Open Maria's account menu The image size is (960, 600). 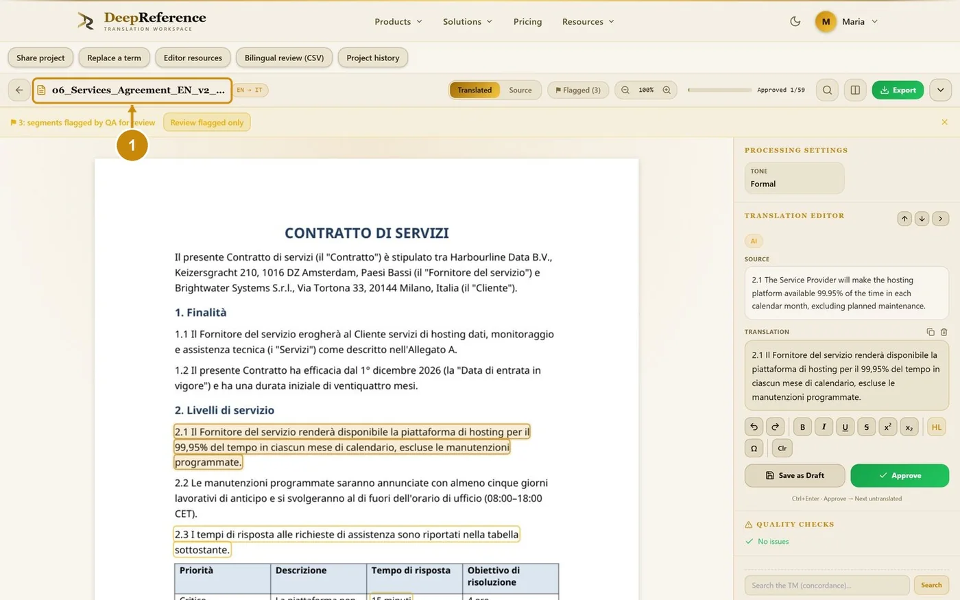point(847,21)
